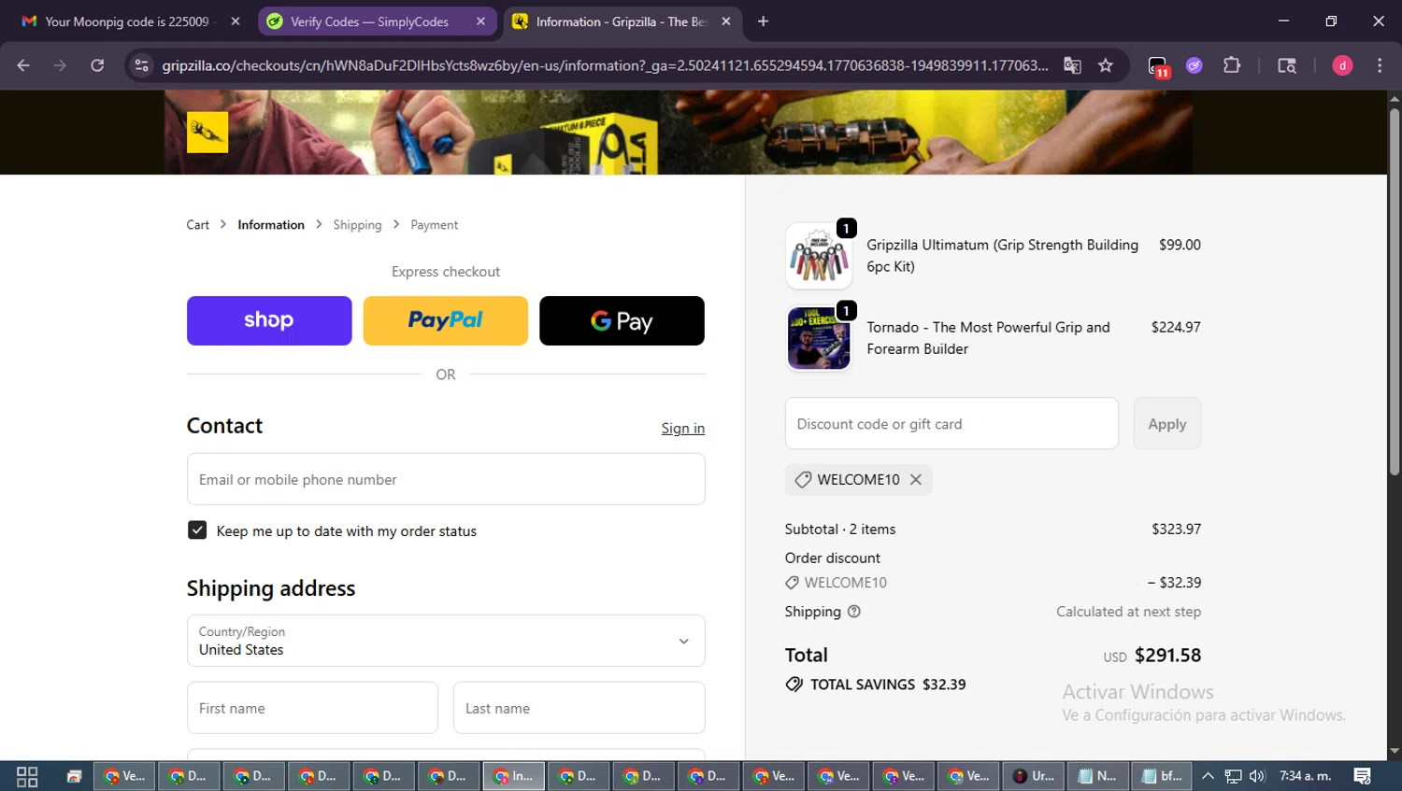Focus the Discount code or gift card field
The height and width of the screenshot is (791, 1402).
(951, 424)
